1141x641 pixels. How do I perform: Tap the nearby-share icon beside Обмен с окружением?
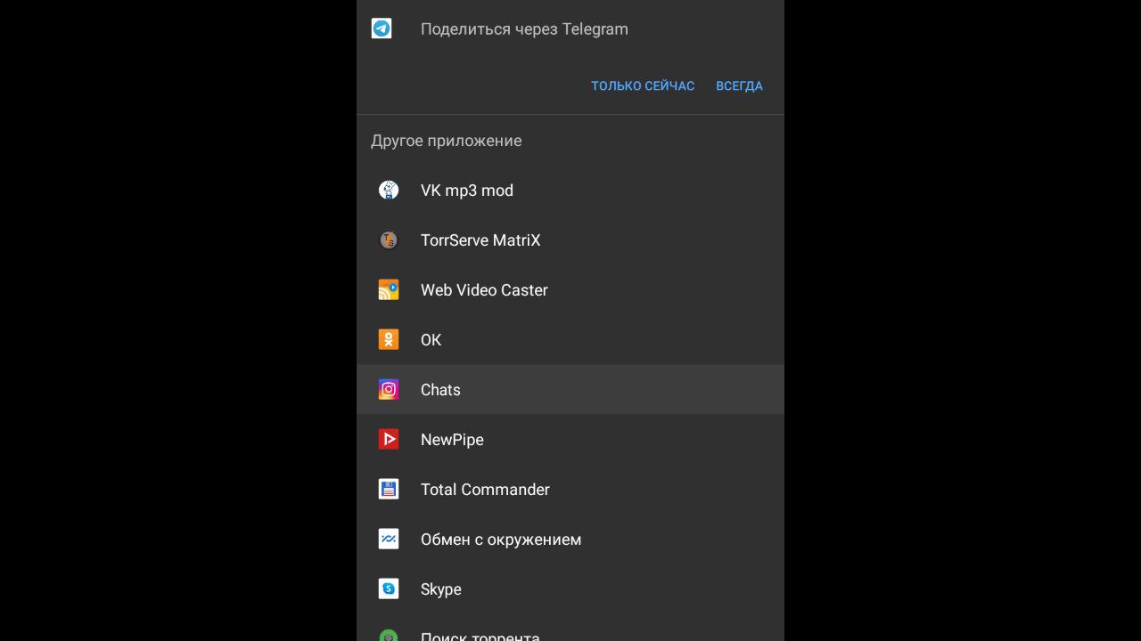[x=389, y=539]
